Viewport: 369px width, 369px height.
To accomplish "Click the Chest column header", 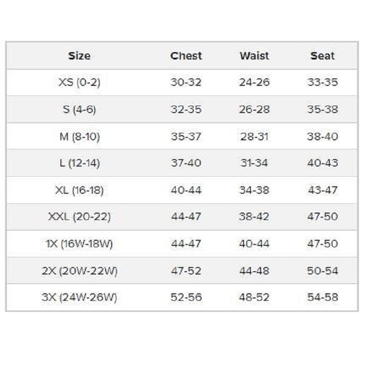I will tap(186, 56).
